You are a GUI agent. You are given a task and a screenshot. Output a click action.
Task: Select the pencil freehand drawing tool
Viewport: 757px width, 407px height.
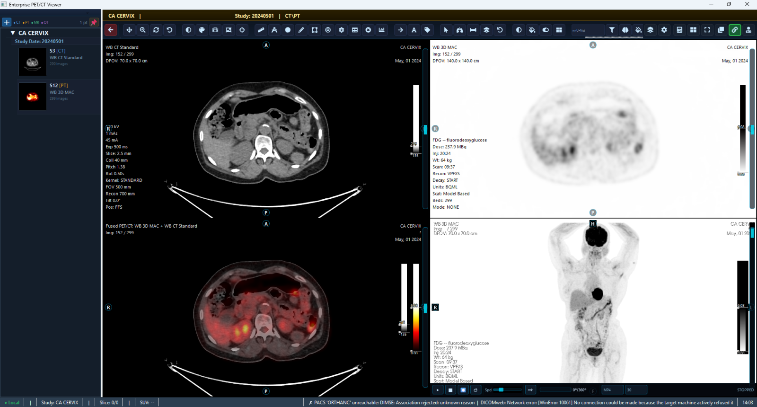coord(301,30)
